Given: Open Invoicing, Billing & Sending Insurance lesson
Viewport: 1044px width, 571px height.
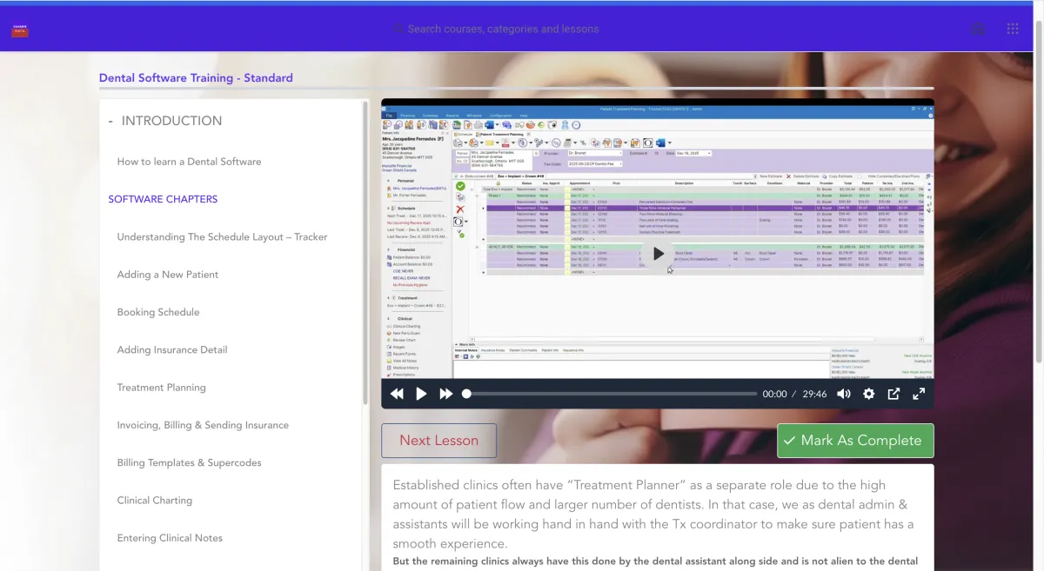Looking at the screenshot, I should [x=203, y=425].
